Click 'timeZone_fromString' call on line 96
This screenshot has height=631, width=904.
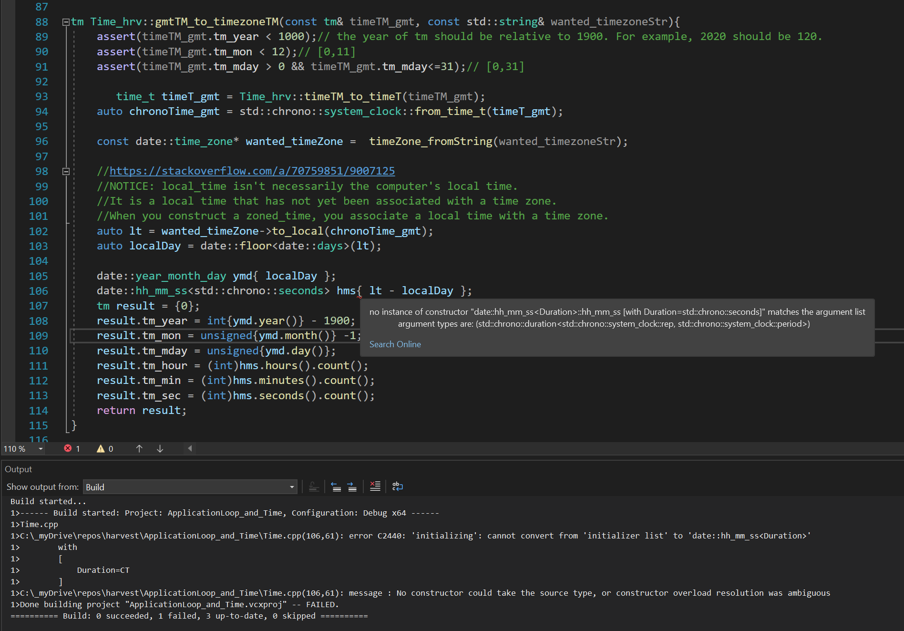click(431, 141)
